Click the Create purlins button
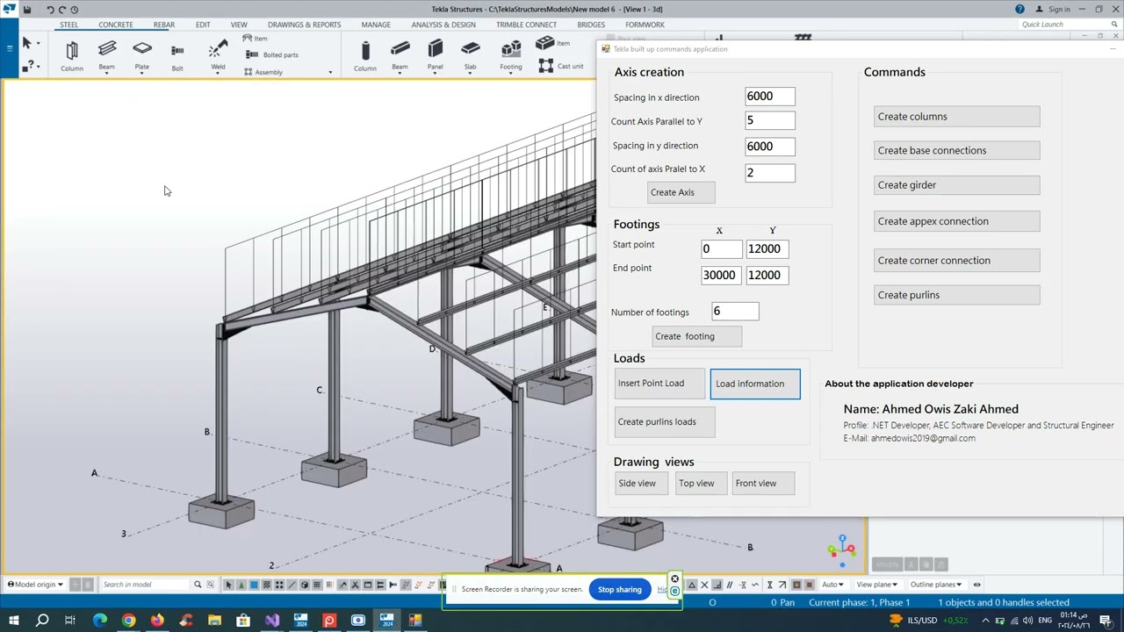The height and width of the screenshot is (632, 1124). click(957, 295)
